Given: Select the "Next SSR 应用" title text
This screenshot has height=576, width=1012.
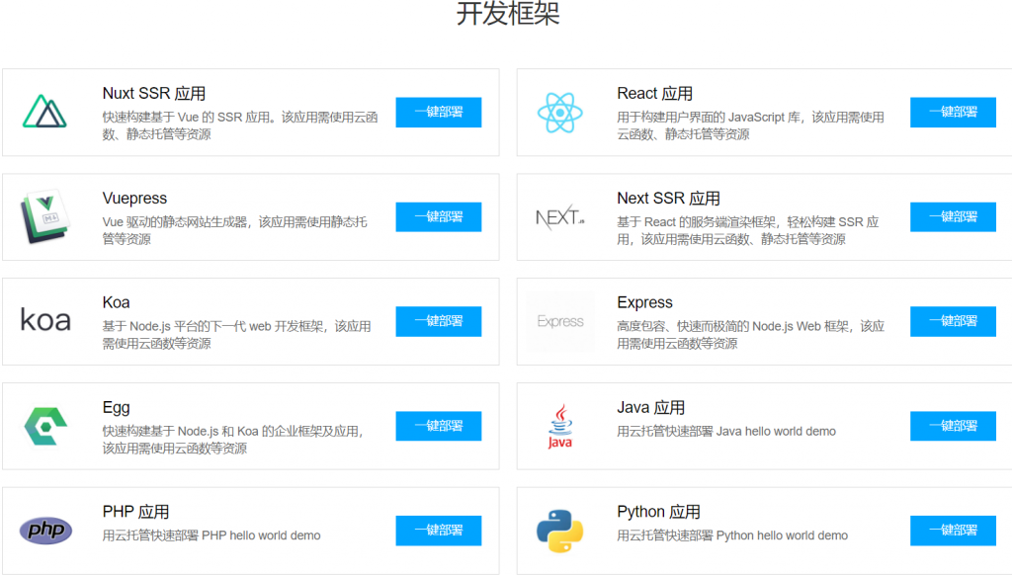Looking at the screenshot, I should 668,198.
